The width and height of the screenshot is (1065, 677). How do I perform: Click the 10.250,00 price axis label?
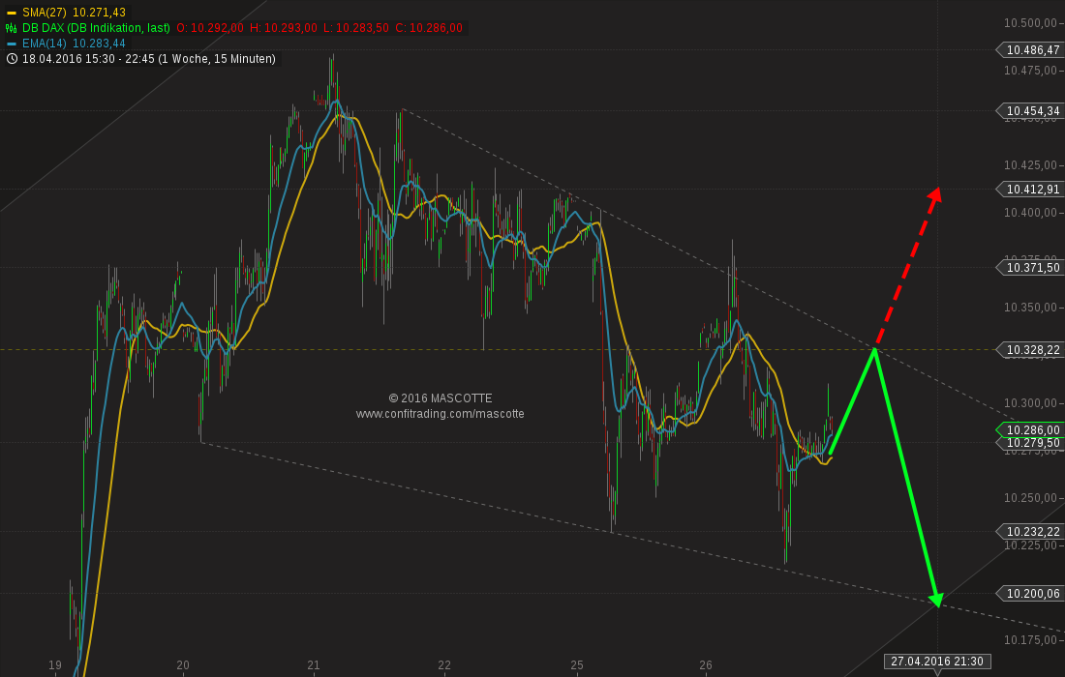(1030, 499)
